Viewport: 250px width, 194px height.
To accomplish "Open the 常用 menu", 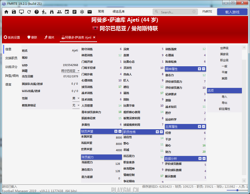I will 101,11.
